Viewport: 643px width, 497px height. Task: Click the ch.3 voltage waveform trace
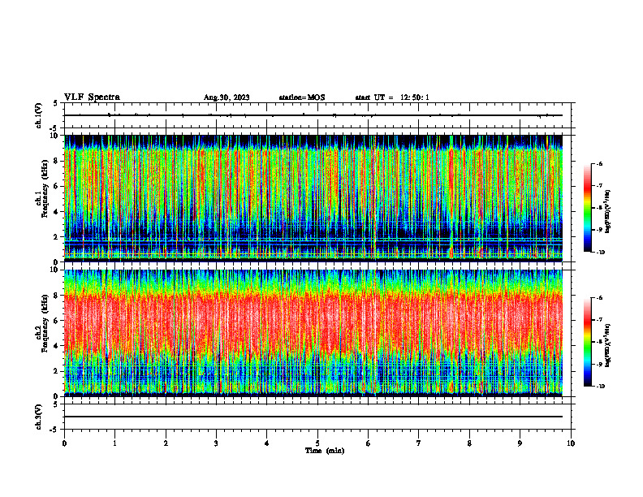coord(313,417)
